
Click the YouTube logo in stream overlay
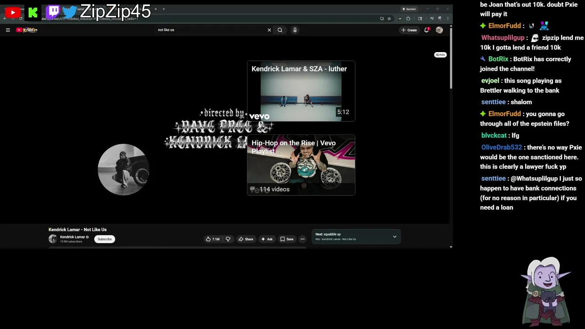pos(12,13)
